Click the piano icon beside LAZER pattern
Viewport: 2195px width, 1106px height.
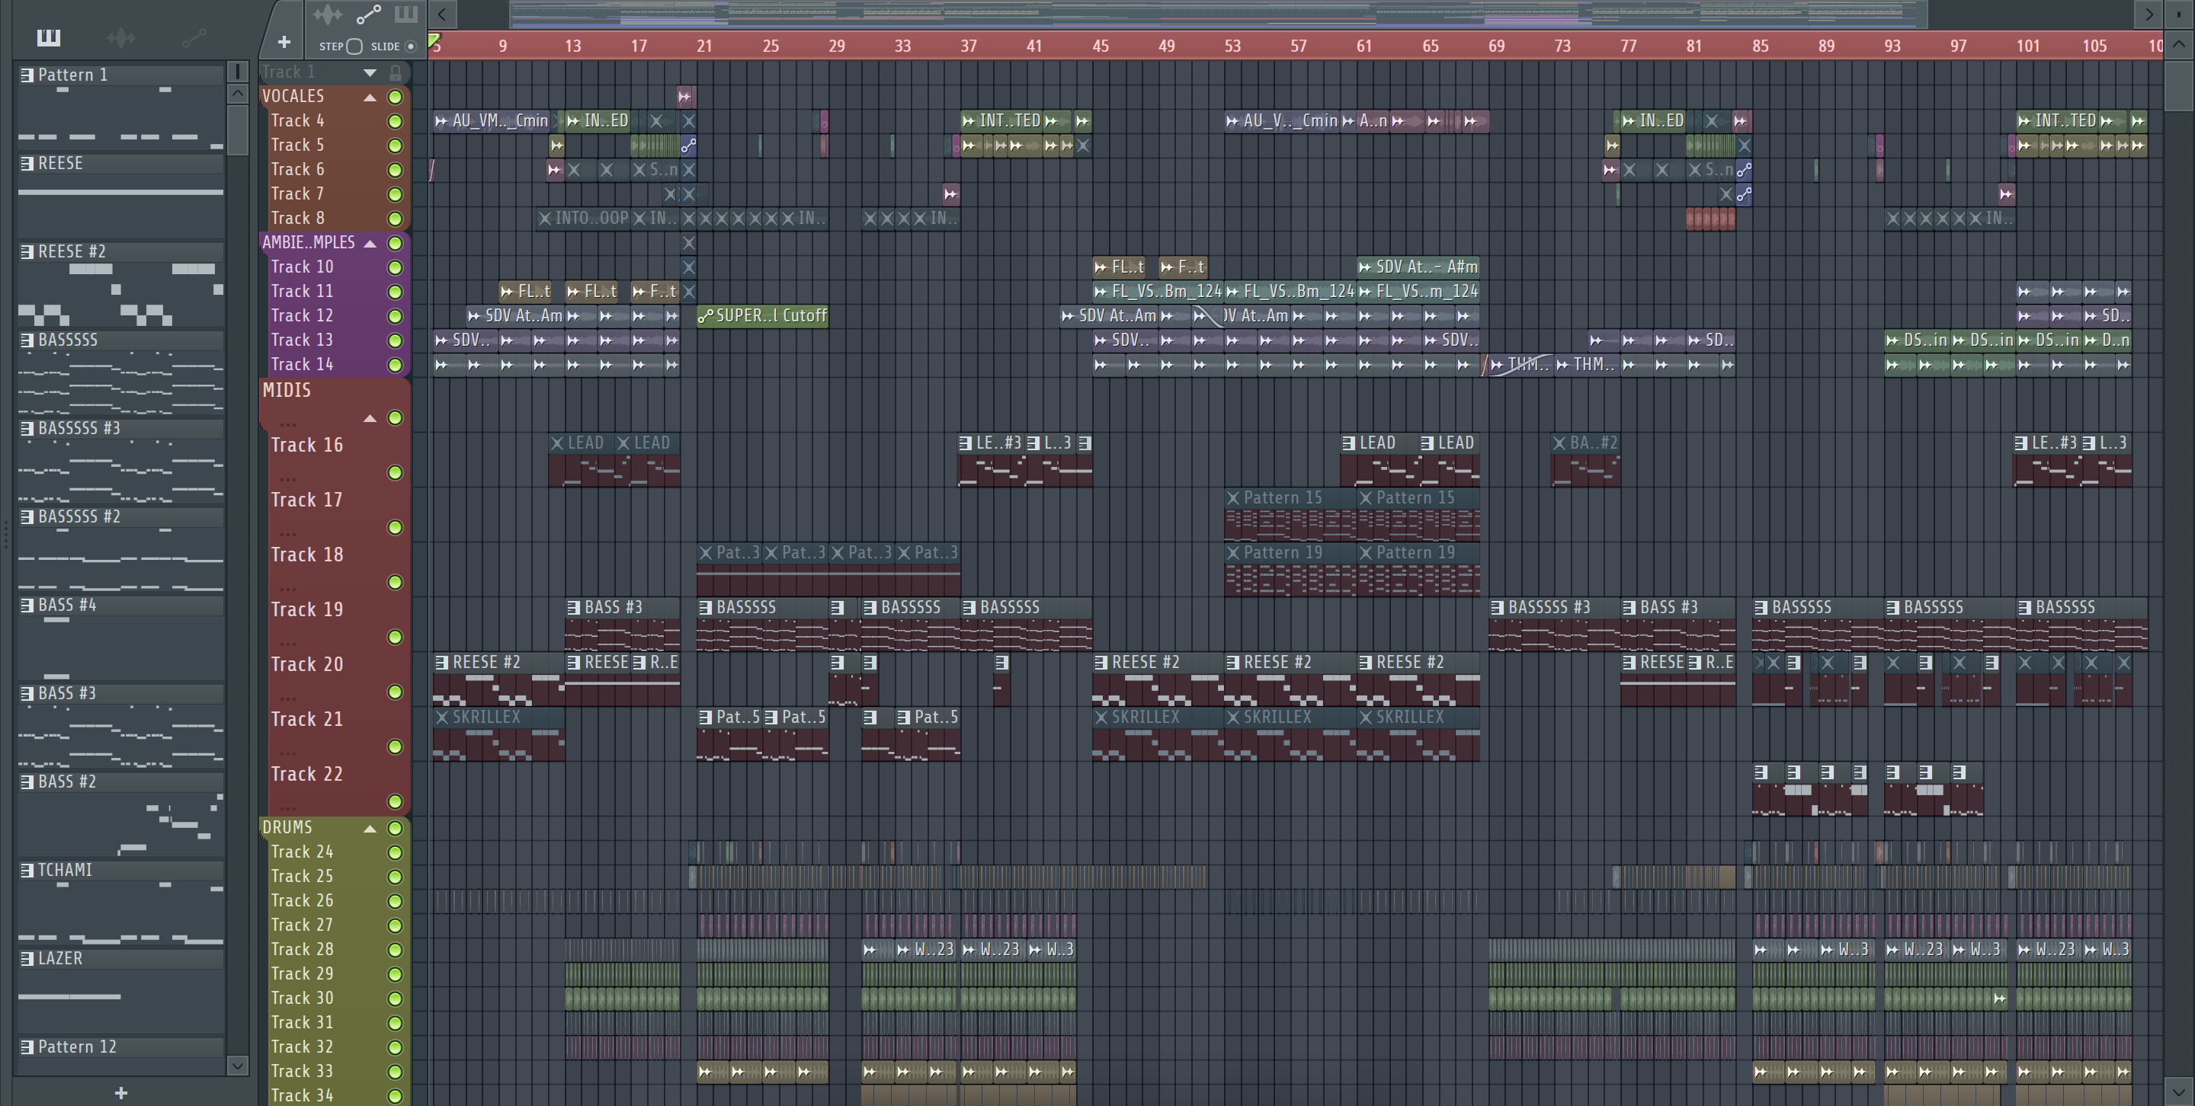point(27,959)
